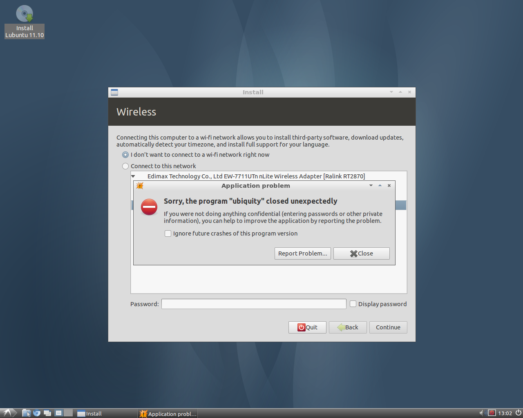
Task: Collapse the Edimax wireless adapter tree row
Action: point(133,176)
